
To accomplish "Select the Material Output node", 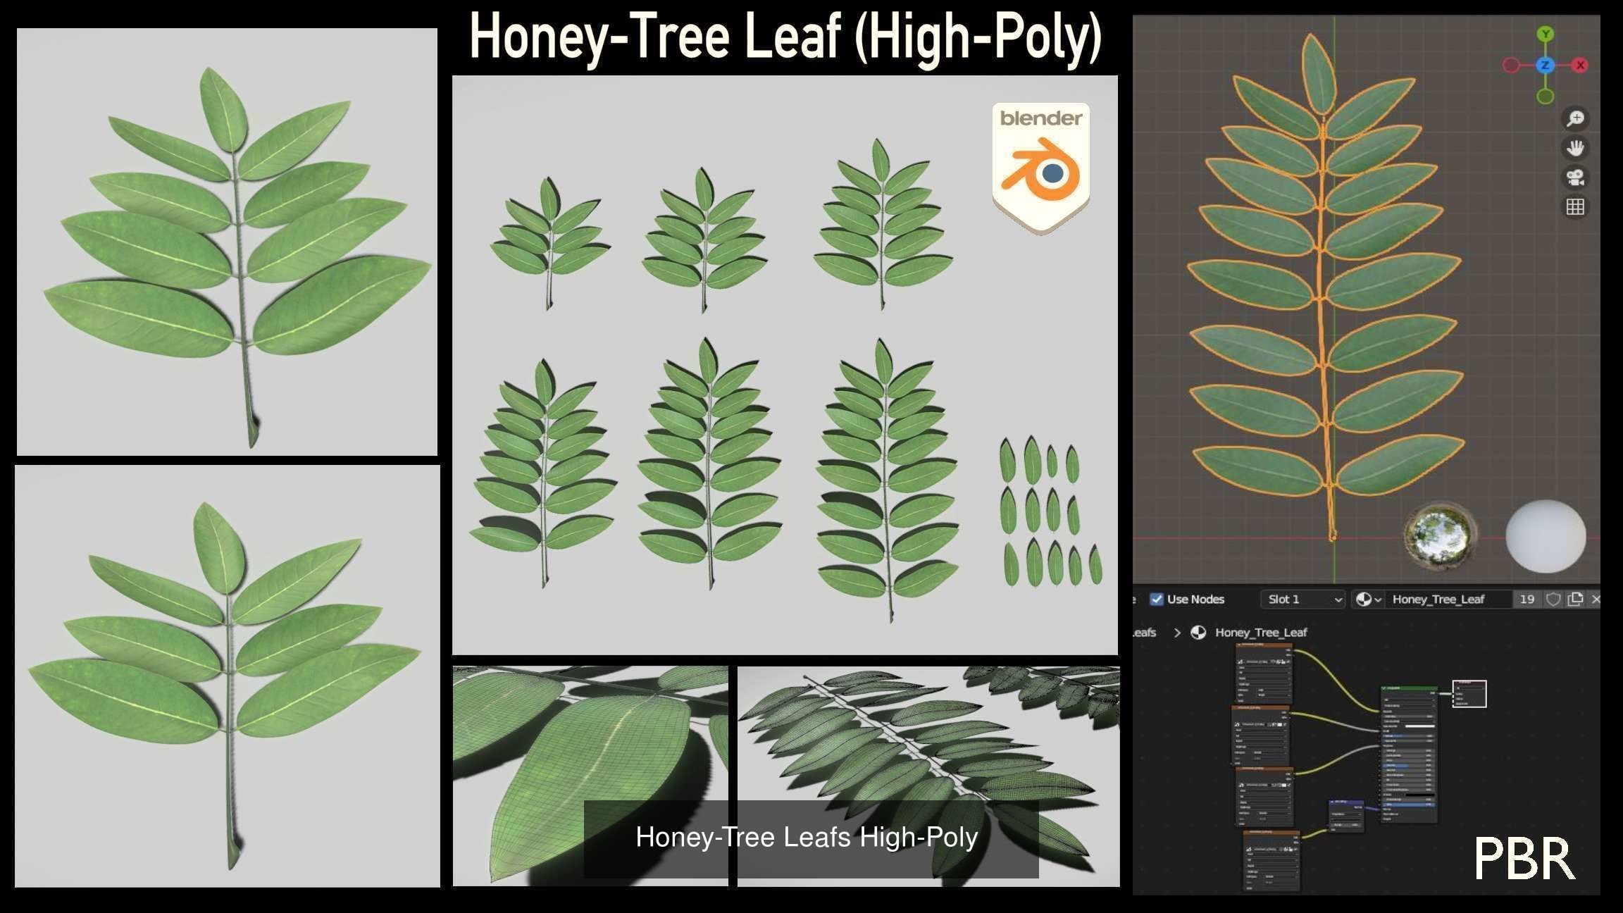I will click(1469, 694).
